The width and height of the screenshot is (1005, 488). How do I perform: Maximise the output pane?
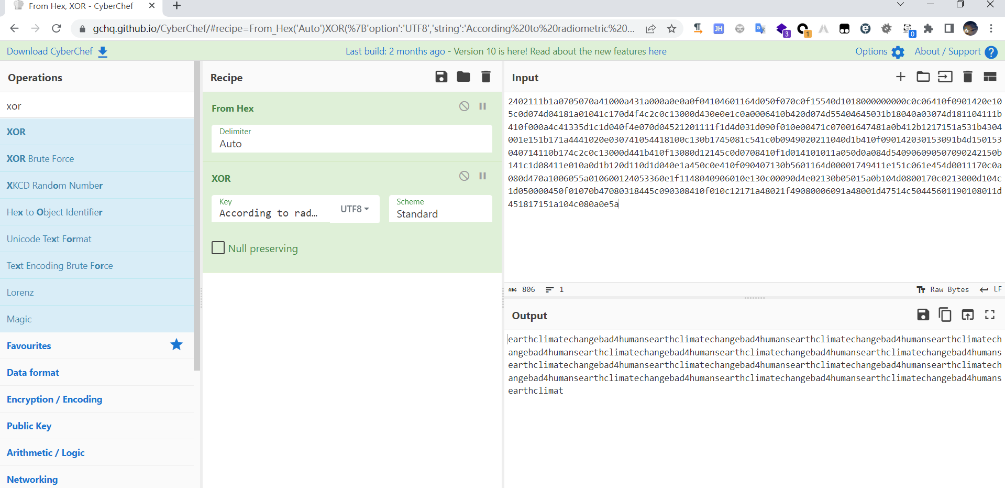coord(990,315)
